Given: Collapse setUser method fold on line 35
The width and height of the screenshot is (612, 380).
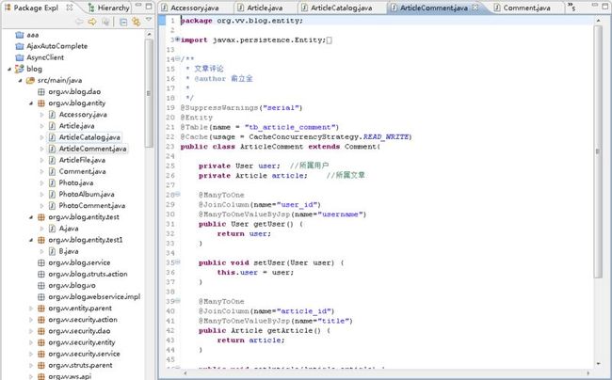Looking at the screenshot, I should point(178,261).
